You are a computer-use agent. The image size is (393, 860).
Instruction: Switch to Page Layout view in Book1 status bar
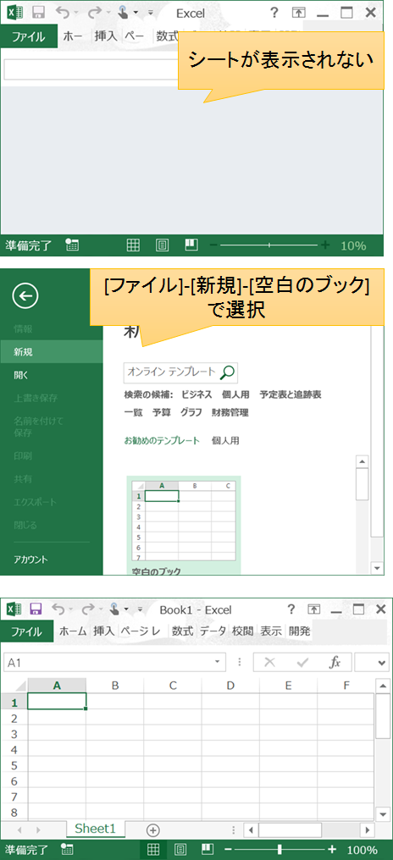click(x=180, y=850)
